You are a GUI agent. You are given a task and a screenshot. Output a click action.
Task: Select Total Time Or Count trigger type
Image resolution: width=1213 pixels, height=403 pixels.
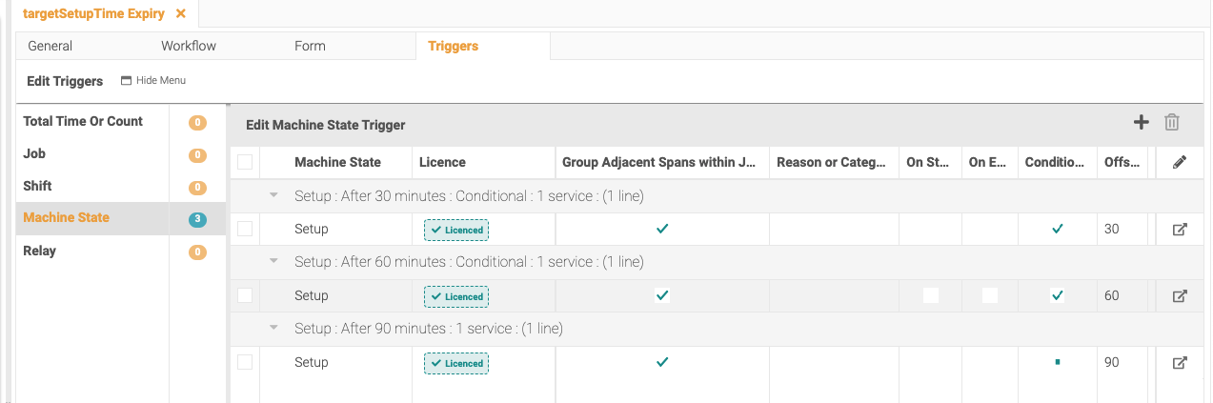pos(83,121)
